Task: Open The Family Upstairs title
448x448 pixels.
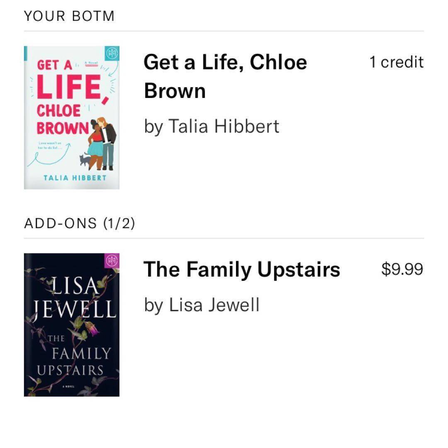Action: point(242,269)
